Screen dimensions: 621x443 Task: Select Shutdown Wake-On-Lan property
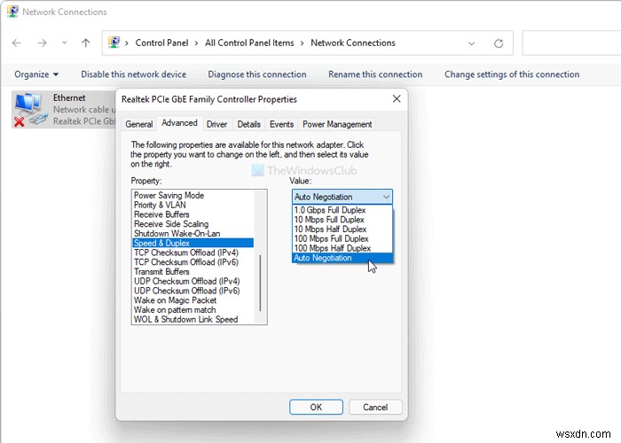(193, 233)
